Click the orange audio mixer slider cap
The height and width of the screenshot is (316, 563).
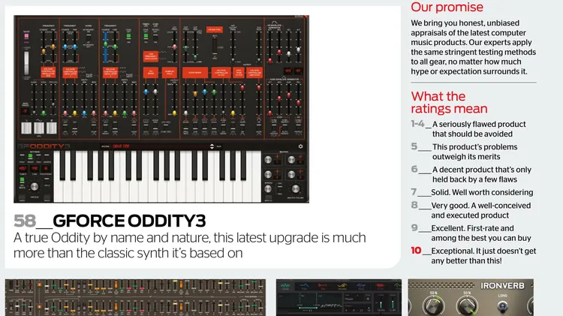pos(195,94)
